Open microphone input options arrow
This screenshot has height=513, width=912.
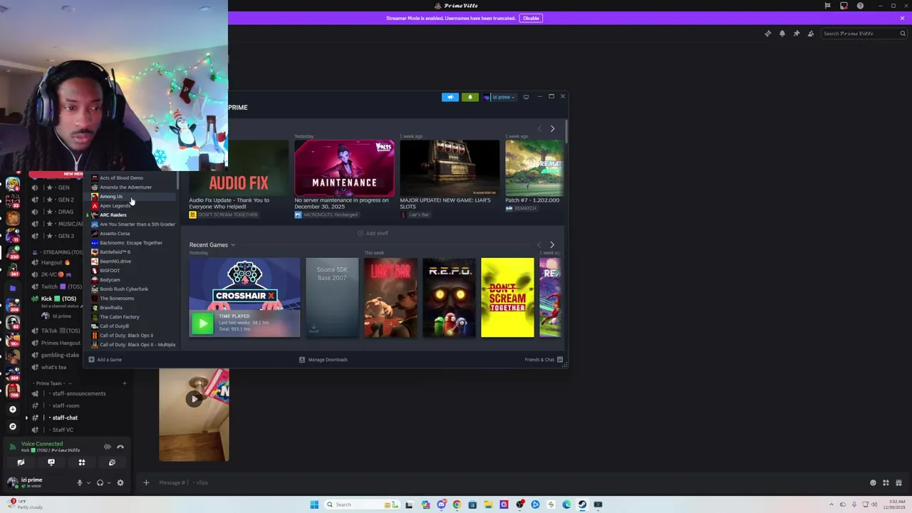pos(88,482)
